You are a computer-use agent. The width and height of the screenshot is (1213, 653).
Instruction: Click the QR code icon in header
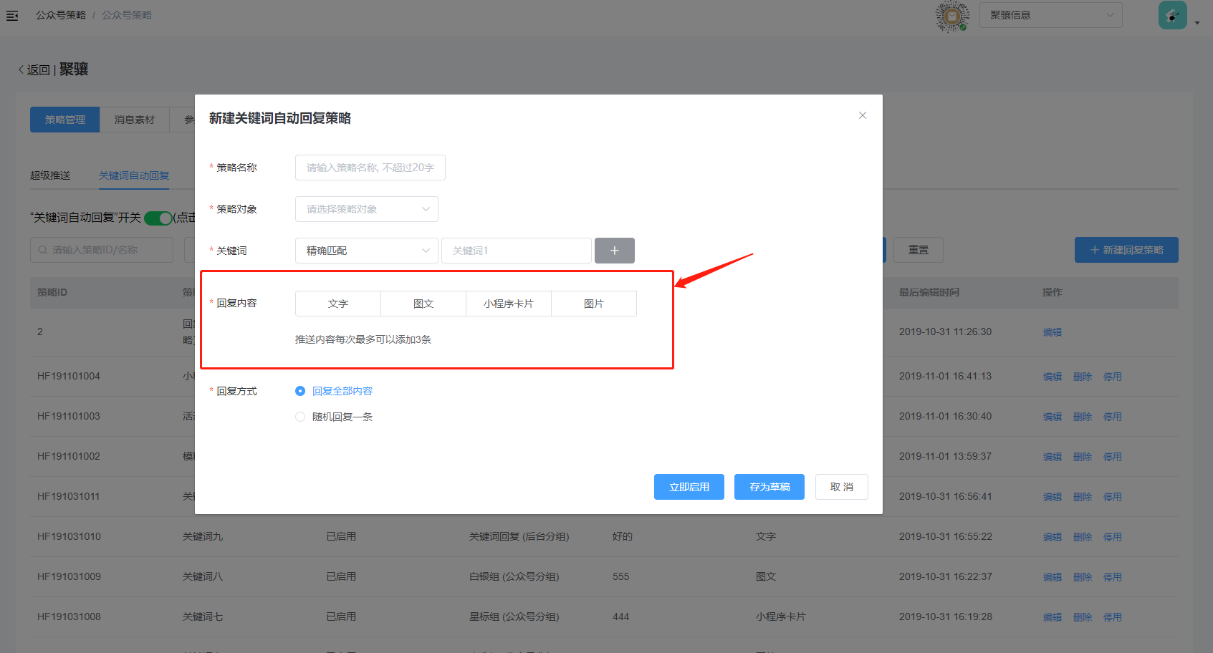coord(952,16)
